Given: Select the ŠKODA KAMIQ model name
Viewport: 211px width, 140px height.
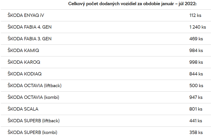Looking at the screenshot, I should click(23, 50).
